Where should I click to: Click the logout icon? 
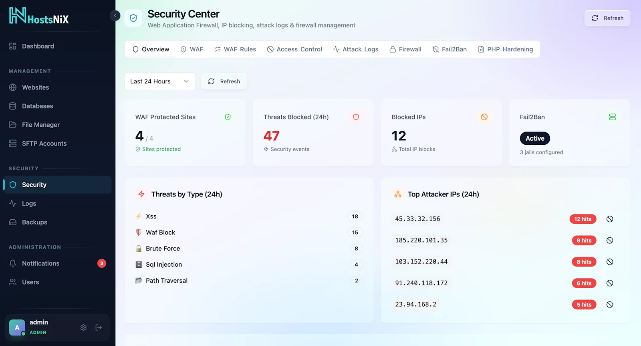[99, 328]
